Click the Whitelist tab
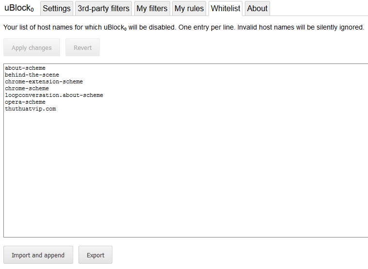This screenshot has height=269, width=368. (x=225, y=8)
